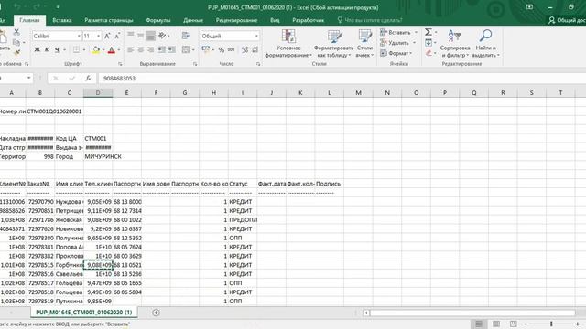Decrease indent in alignment group
This screenshot has width=586, height=329.
click(x=162, y=49)
